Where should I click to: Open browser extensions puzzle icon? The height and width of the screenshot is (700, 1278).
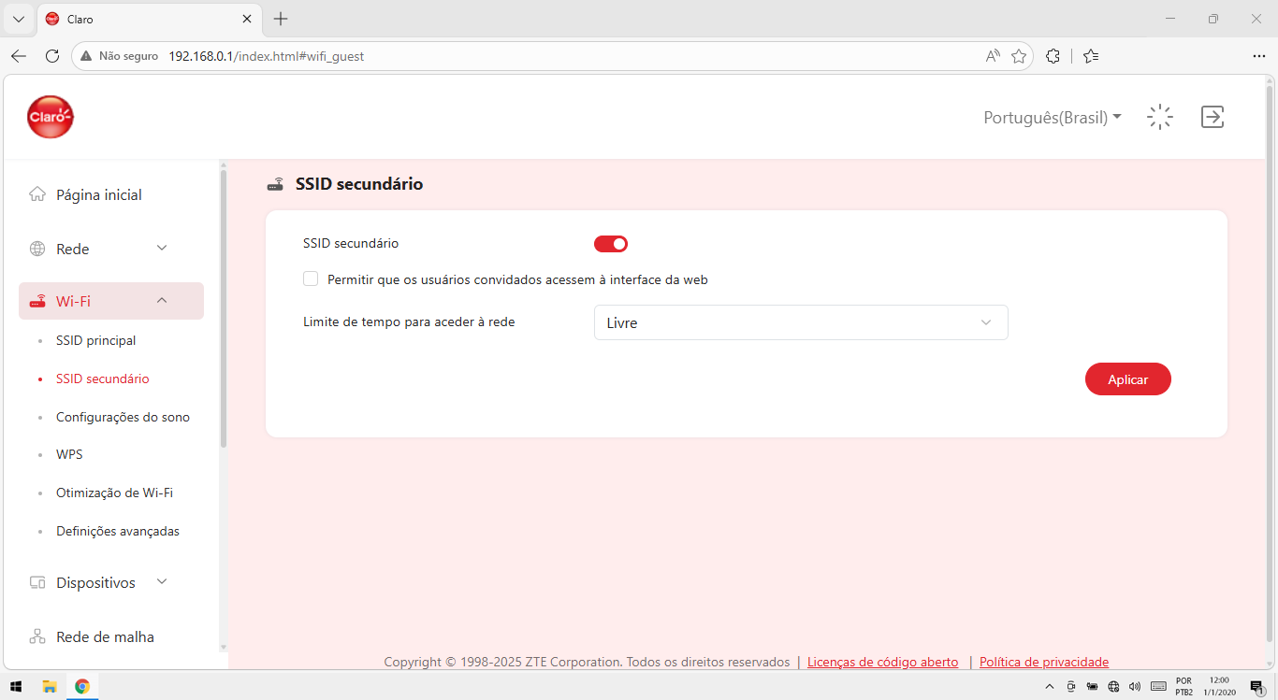pos(1053,56)
